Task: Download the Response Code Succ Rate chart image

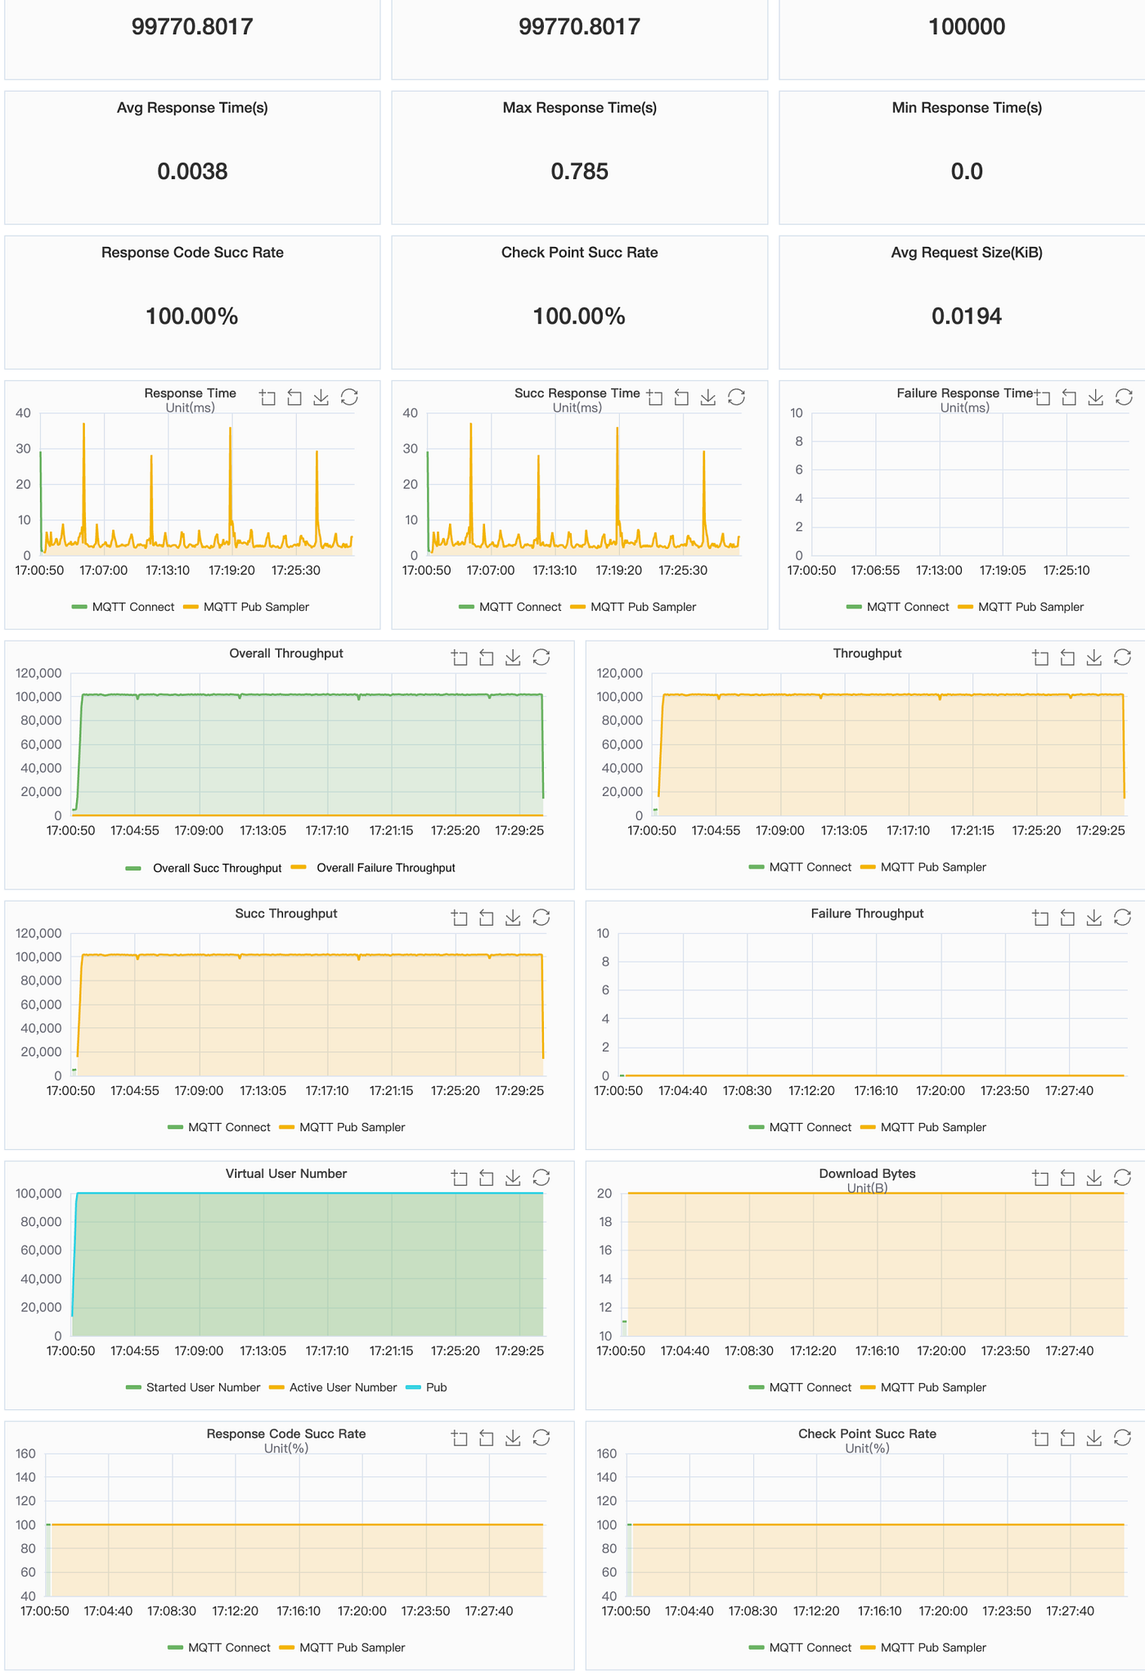Action: click(513, 1438)
